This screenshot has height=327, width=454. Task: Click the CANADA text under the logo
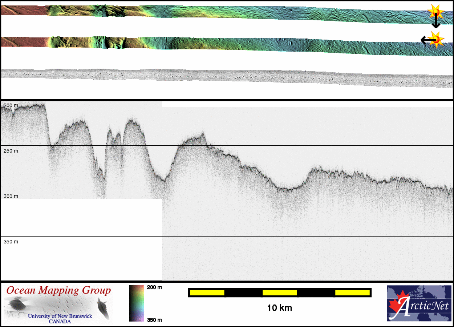point(60,322)
